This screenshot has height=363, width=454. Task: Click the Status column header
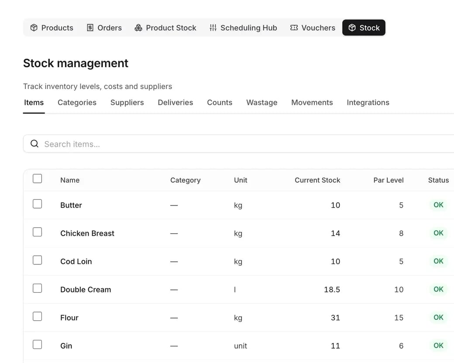[x=438, y=180]
